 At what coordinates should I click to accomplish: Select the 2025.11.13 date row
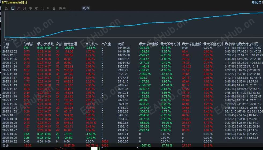pyautogui.click(x=132, y=85)
